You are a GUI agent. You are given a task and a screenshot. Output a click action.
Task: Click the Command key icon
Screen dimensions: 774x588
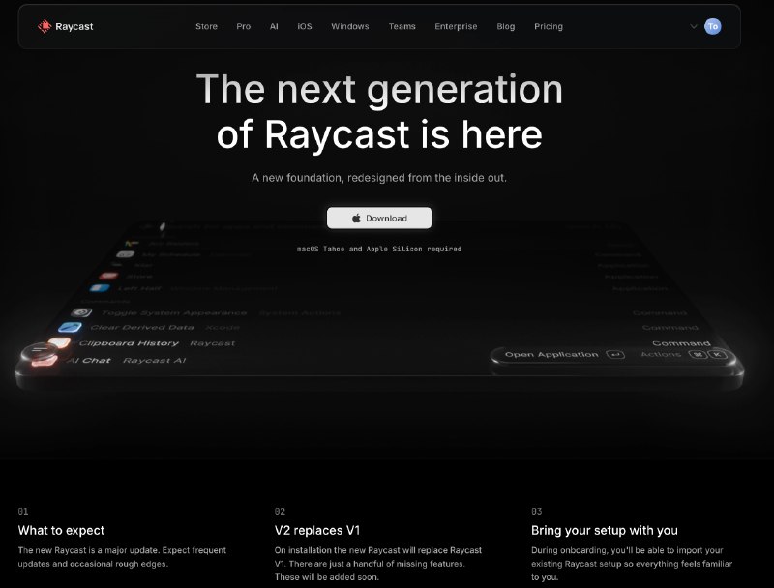pos(698,354)
